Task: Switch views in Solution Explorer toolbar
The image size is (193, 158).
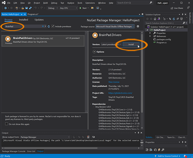Action: (159, 19)
